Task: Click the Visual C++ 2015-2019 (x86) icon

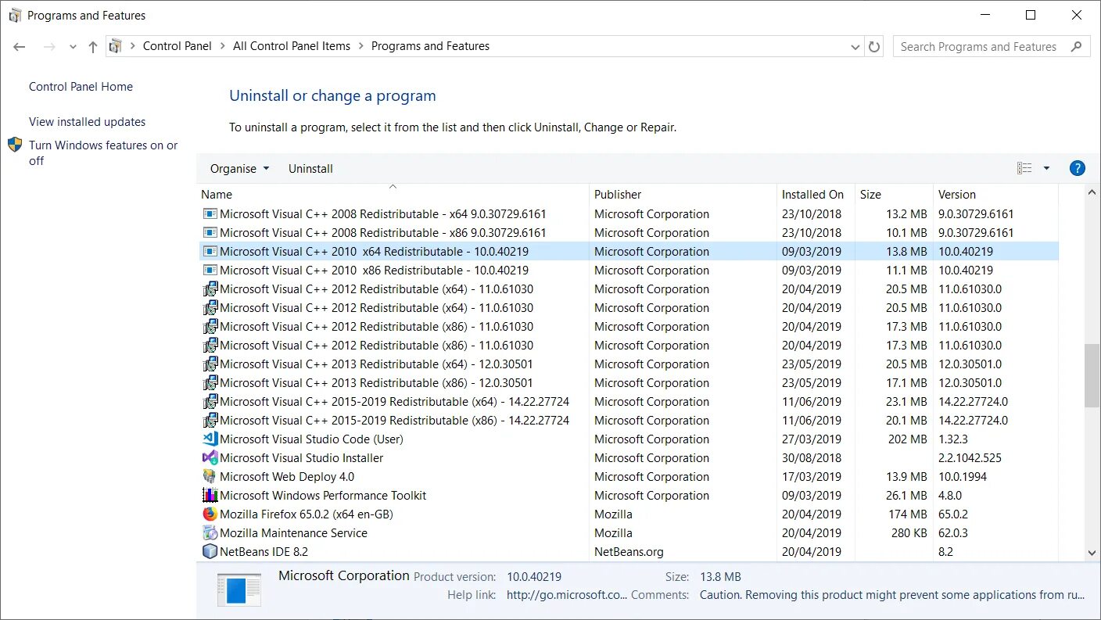Action: click(210, 421)
